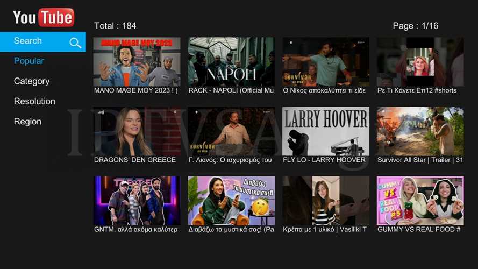This screenshot has height=269, width=478.
Task: Select the Search menu item
Action: pos(28,41)
